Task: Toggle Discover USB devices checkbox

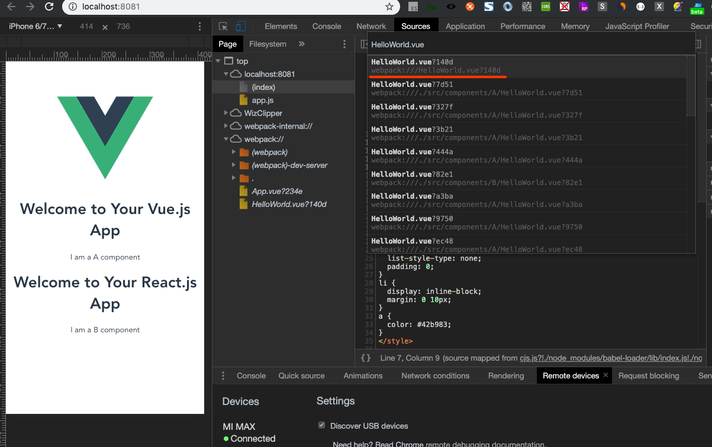Action: tap(322, 425)
